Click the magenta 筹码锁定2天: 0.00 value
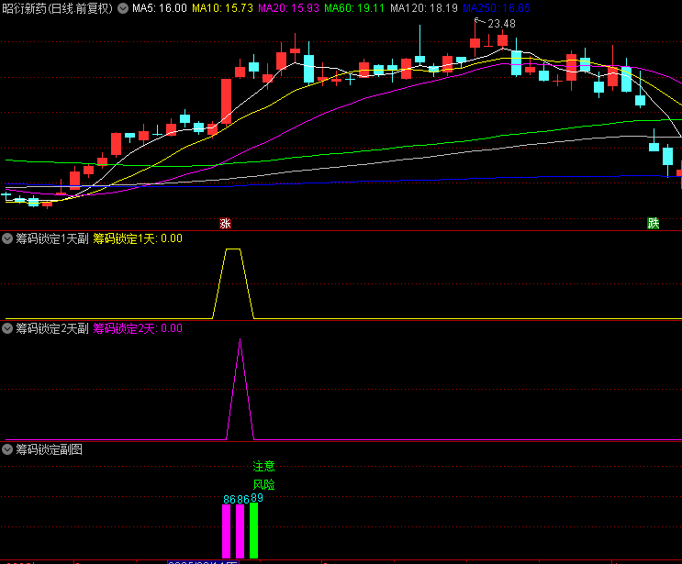 tap(138, 328)
